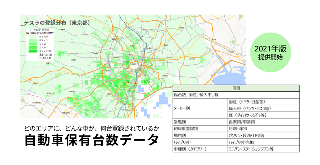Select the '含まれない値' legend entry
Screen dimensions: 320x165
pos(45,55)
